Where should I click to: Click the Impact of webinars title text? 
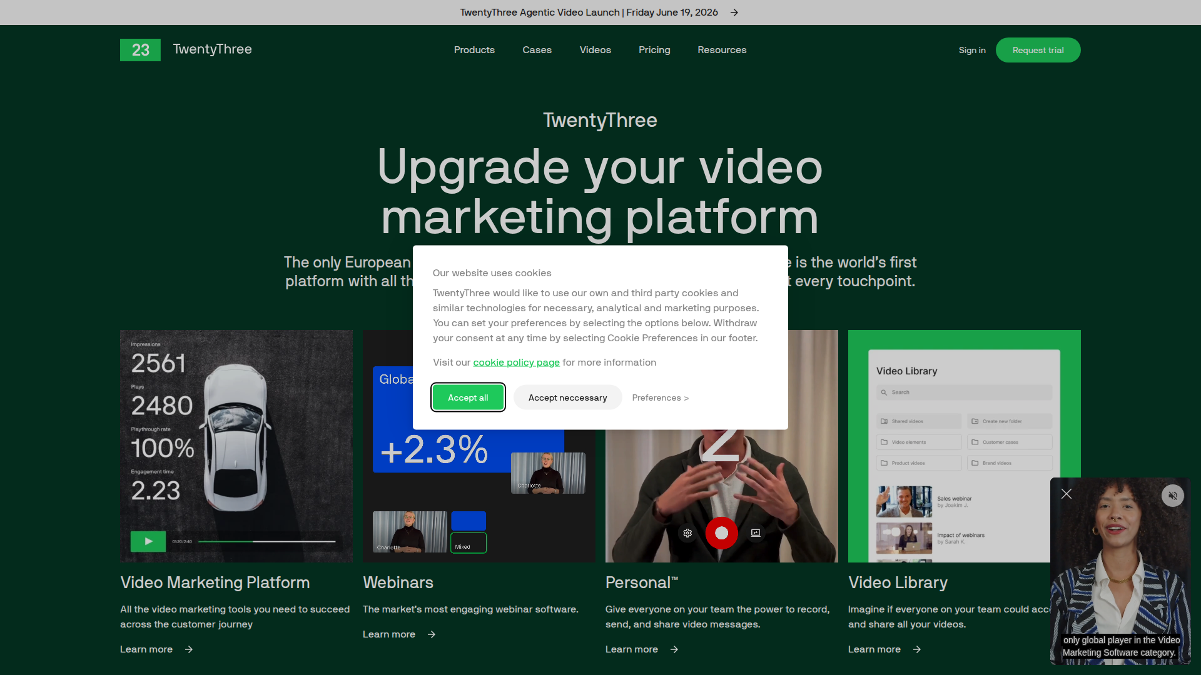click(961, 535)
